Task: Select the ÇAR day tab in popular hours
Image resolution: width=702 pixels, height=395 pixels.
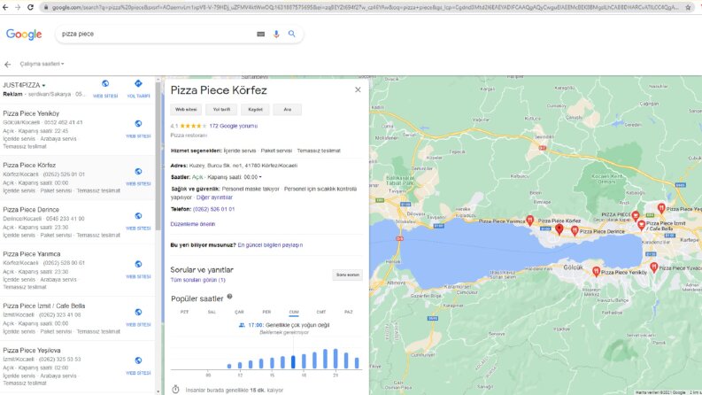Action: 239,312
